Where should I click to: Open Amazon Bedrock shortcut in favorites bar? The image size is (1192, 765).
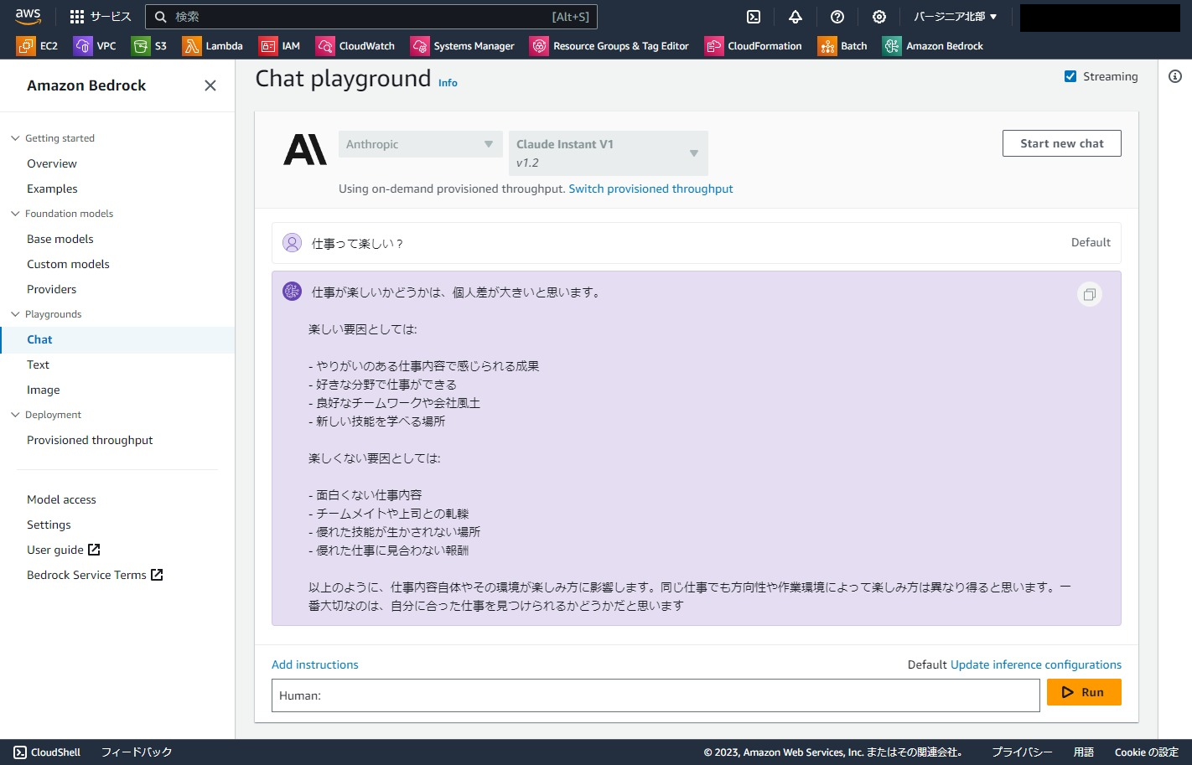click(933, 46)
